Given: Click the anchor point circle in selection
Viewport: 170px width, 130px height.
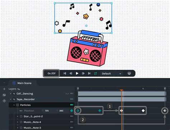Looking at the screenshot, I should pyautogui.click(x=86, y=26).
